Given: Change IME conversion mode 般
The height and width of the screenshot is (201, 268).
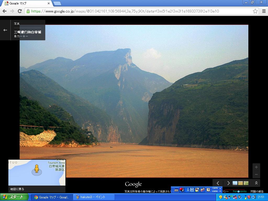Looking at the screenshot, I should pos(192,190).
